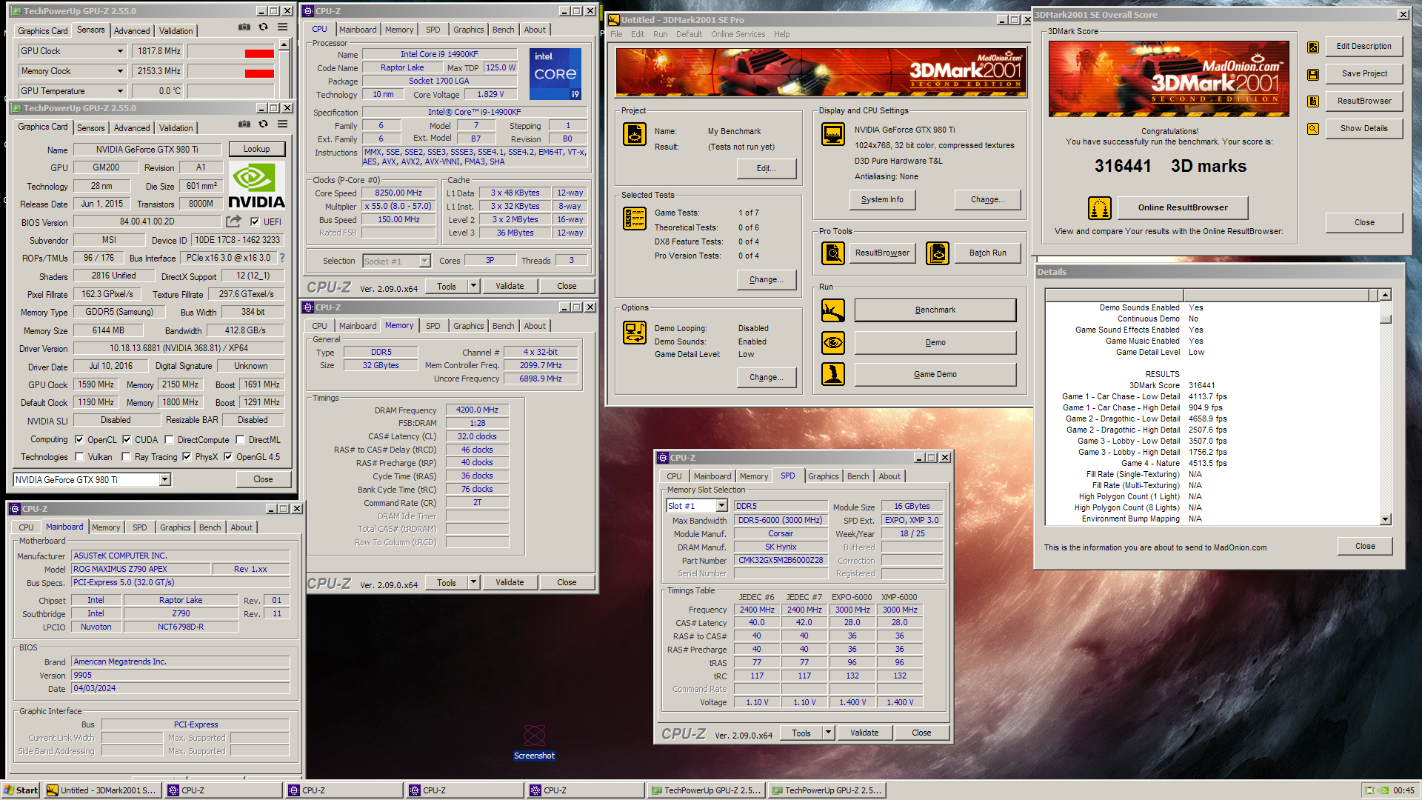
Task: Click the Bus Interface question mark icon
Action: pos(281,258)
